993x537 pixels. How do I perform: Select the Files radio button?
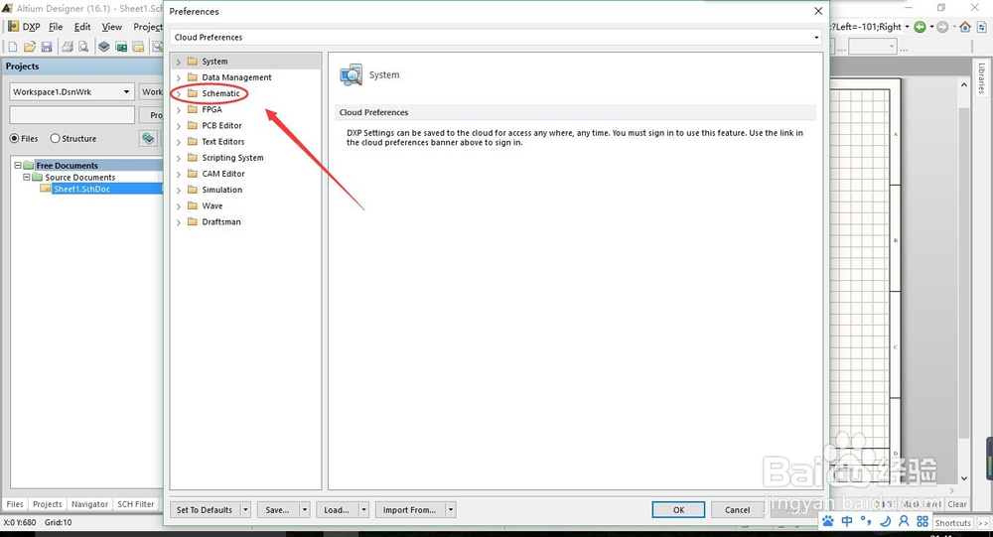coord(14,138)
